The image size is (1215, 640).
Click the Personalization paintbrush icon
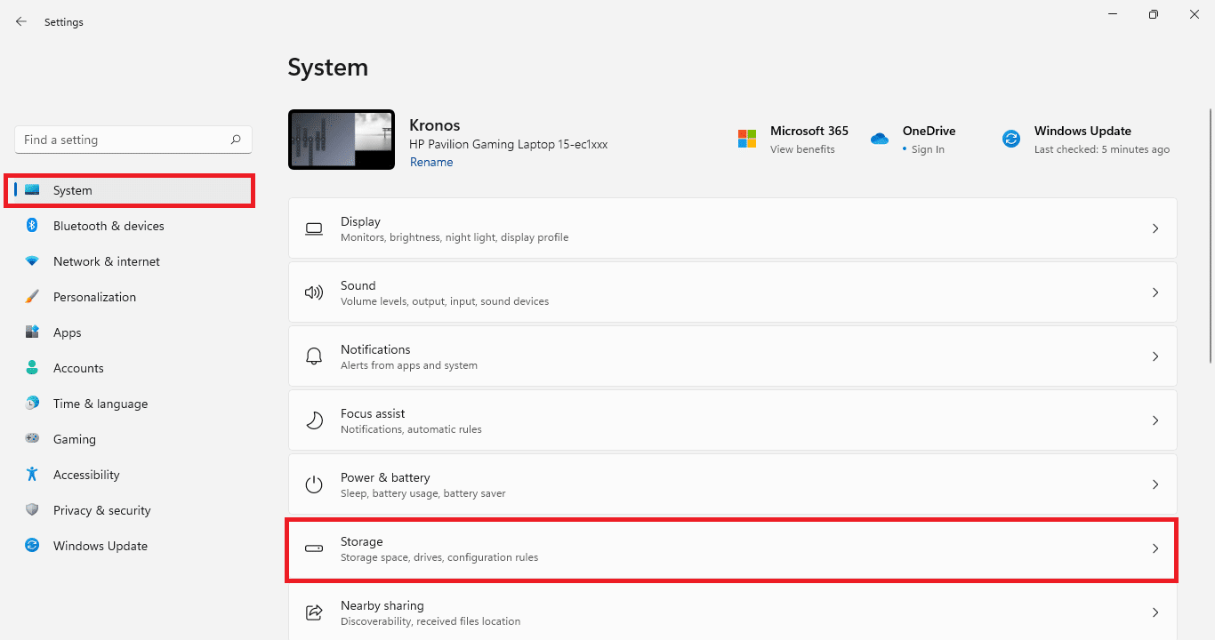tap(32, 297)
